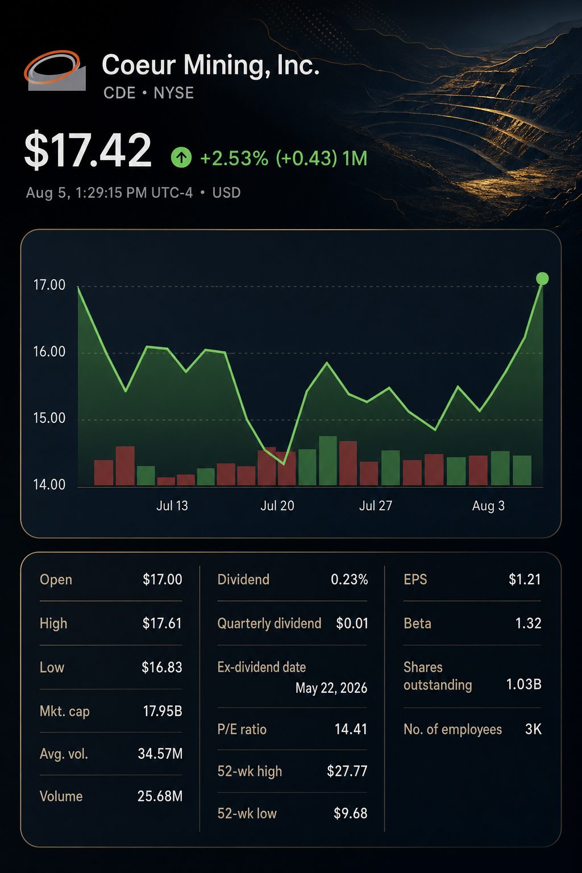Click the 17.95B market cap value

click(163, 711)
